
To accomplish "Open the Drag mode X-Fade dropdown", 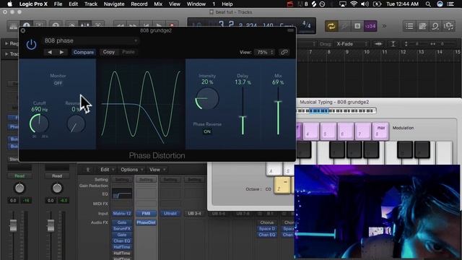I will 352,44.
